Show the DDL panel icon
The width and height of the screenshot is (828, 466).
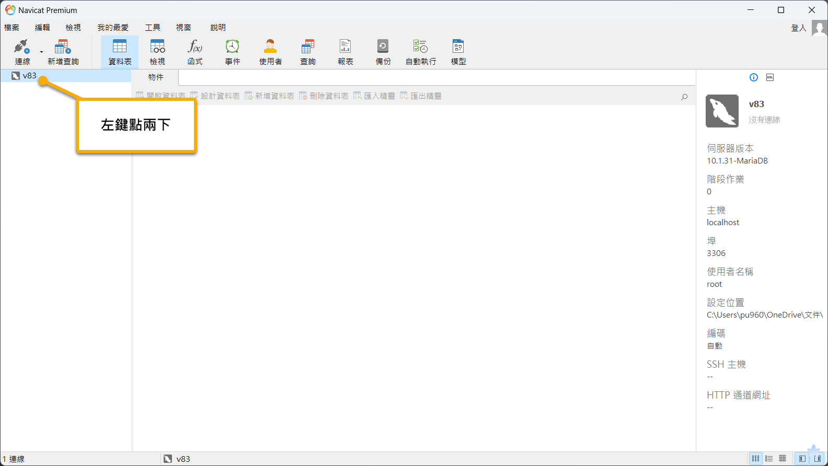(x=770, y=77)
